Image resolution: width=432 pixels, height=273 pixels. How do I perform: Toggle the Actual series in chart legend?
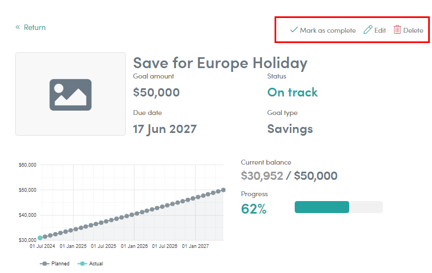[90, 264]
